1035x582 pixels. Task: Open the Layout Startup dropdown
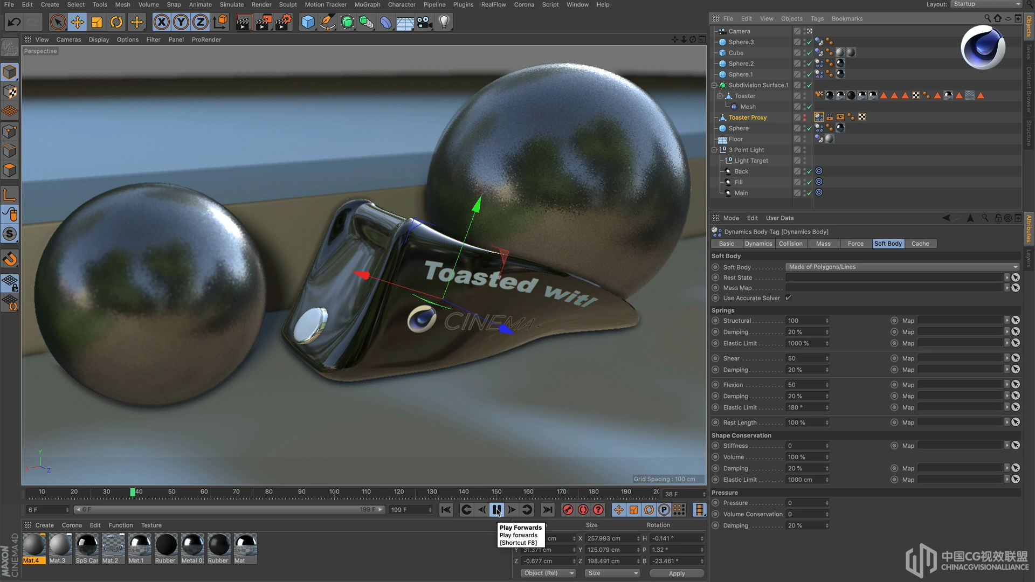click(986, 4)
